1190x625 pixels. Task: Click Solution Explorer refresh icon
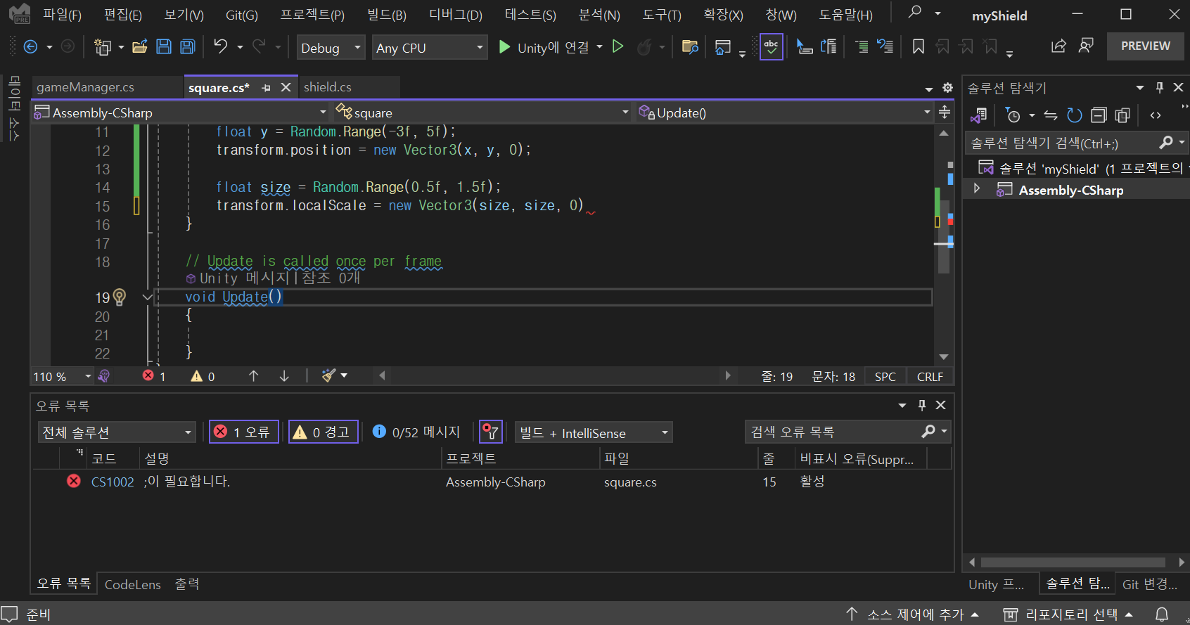pos(1075,115)
